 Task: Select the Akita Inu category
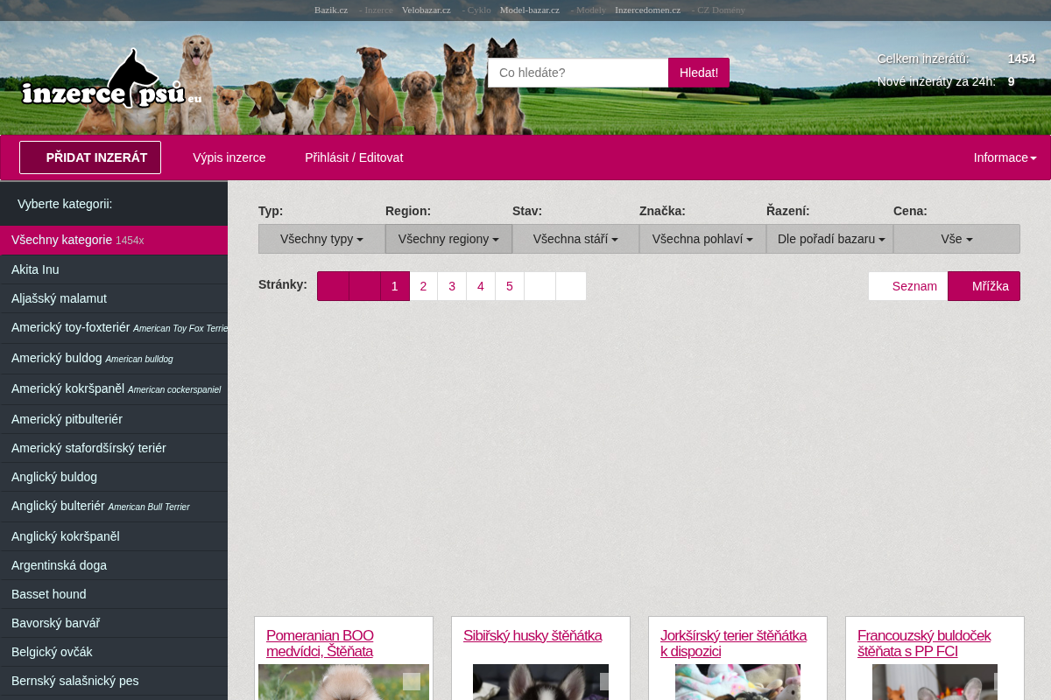[x=114, y=269]
